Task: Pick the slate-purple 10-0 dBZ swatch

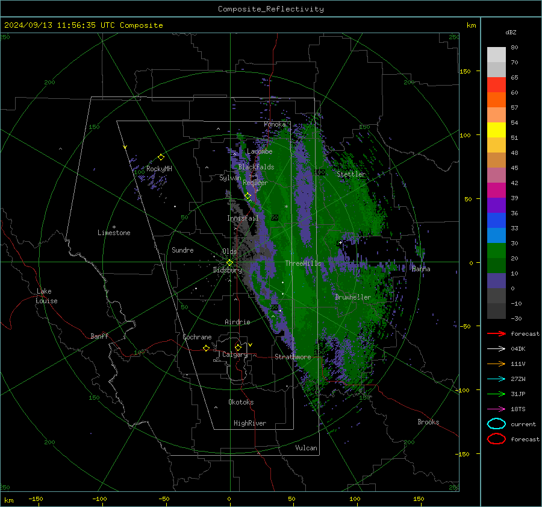Action: pyautogui.click(x=496, y=281)
